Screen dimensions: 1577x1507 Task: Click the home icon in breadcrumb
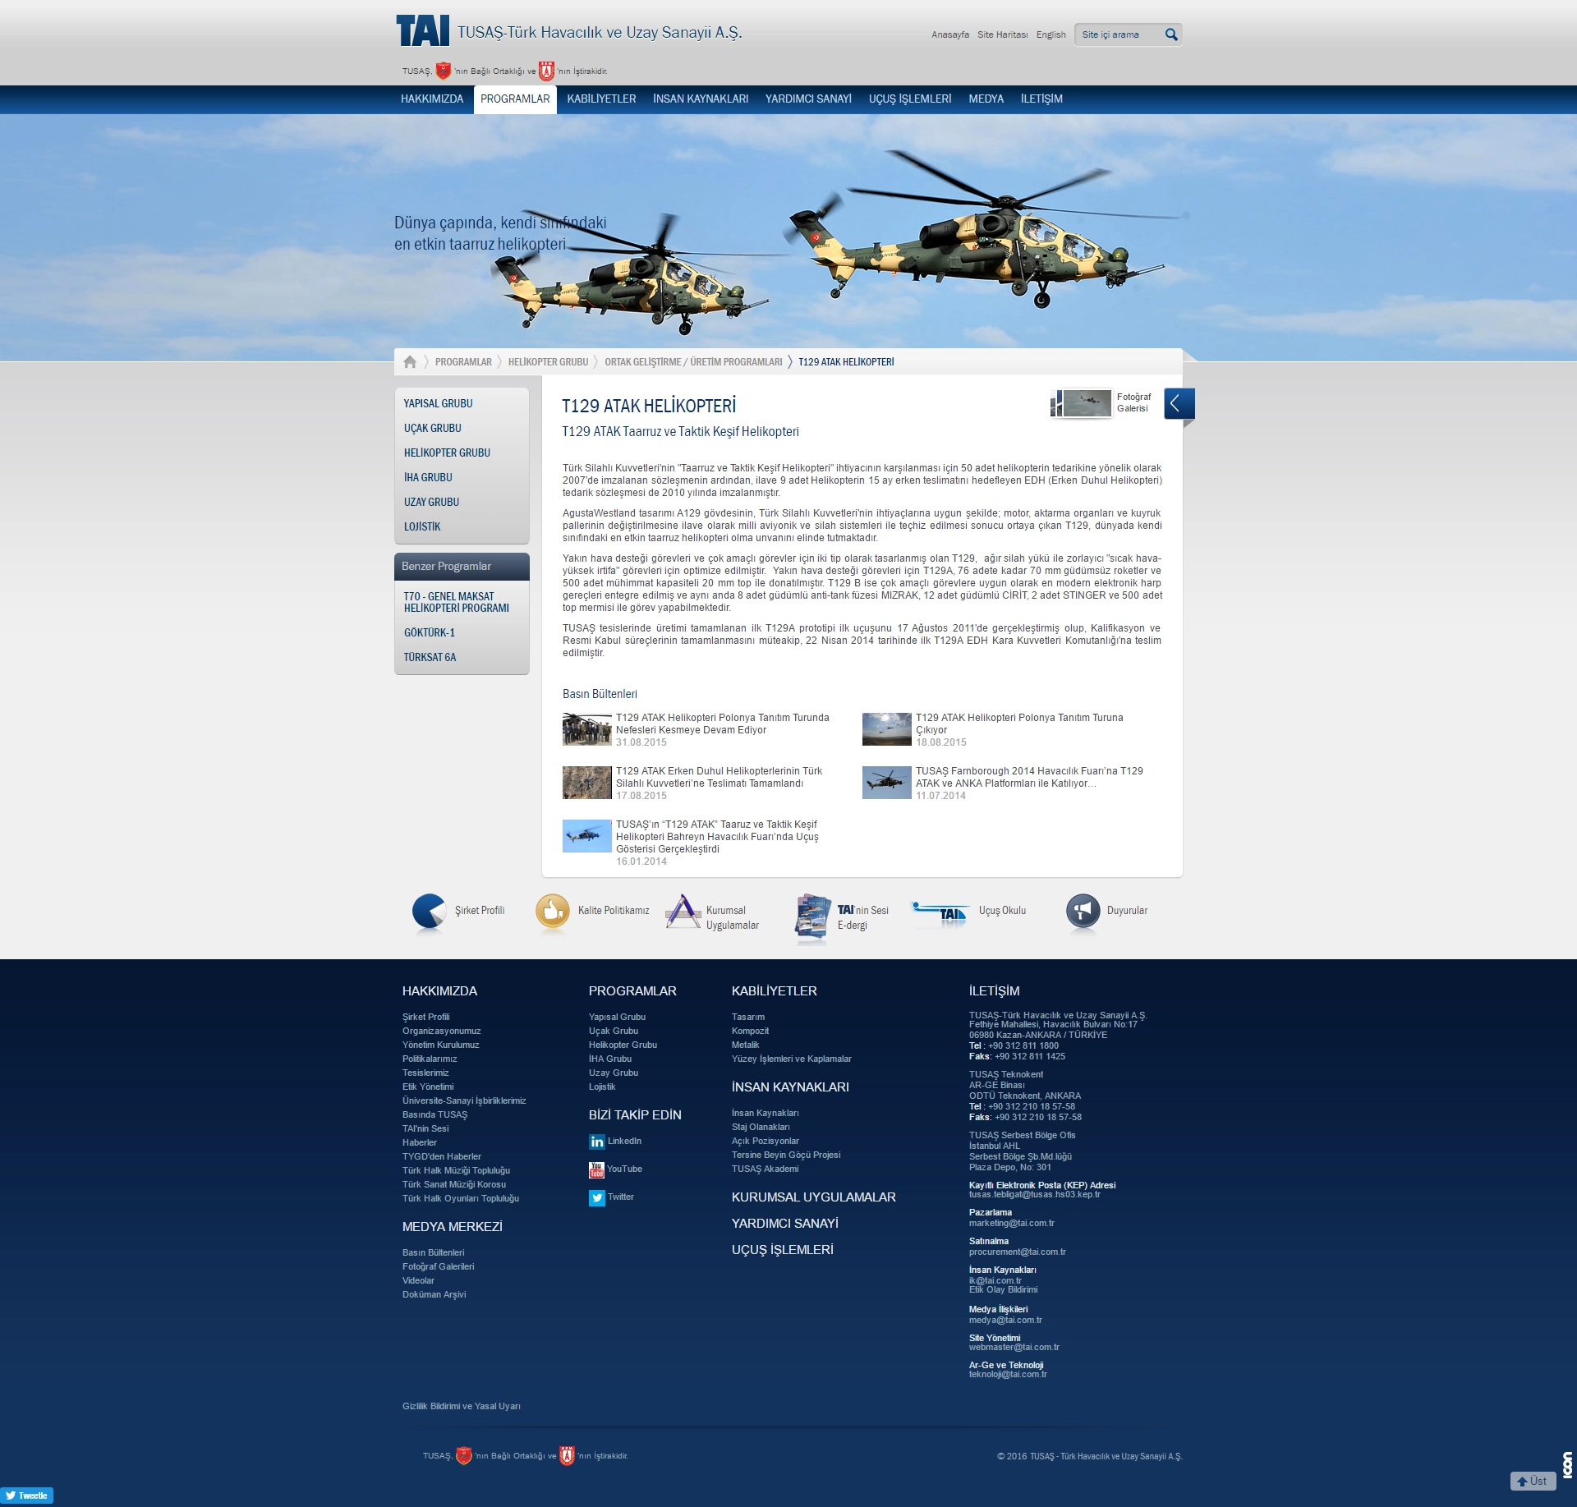[x=410, y=362]
